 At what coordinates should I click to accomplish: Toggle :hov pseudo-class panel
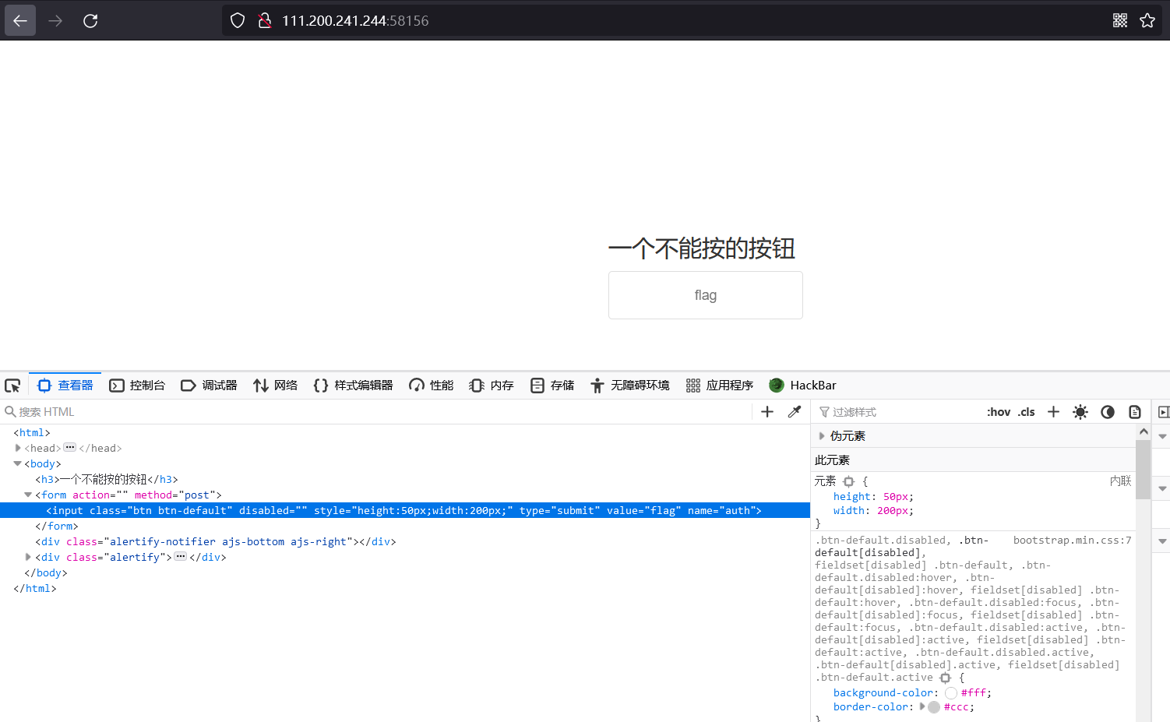click(999, 412)
